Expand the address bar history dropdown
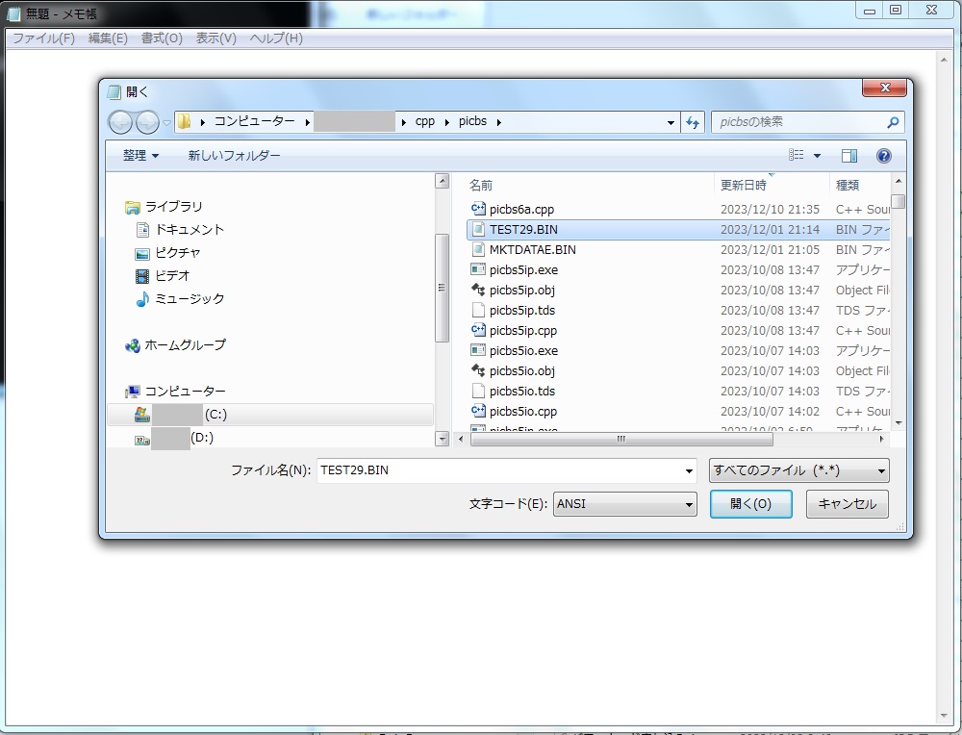Image resolution: width=962 pixels, height=735 pixels. tap(671, 123)
